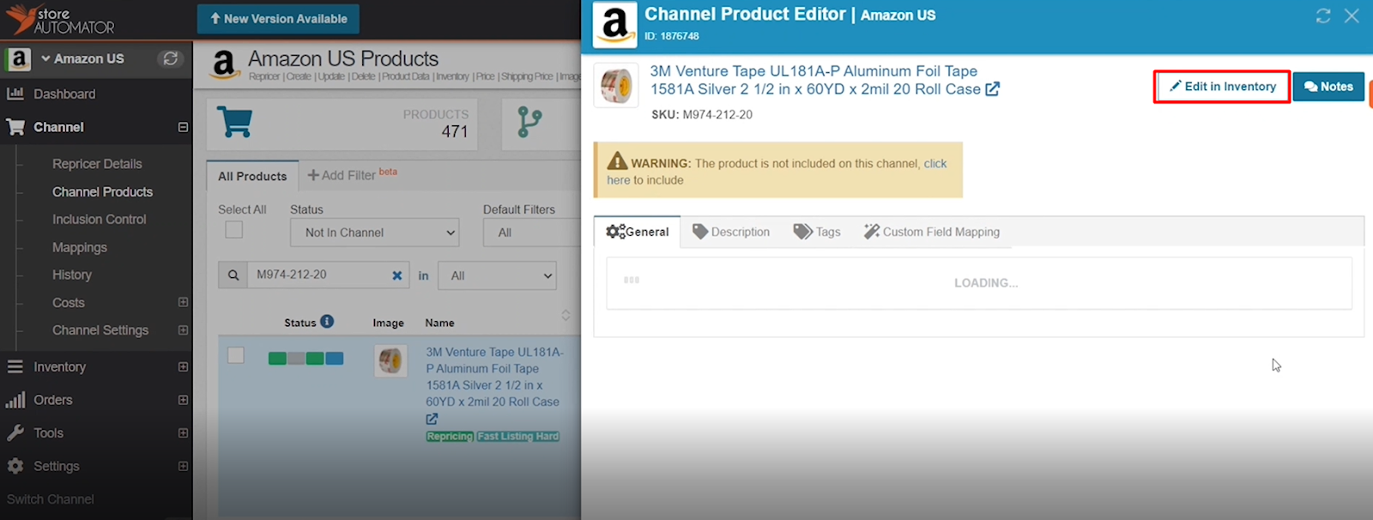This screenshot has width=1373, height=520.
Task: Click the blue shopping cart Products icon
Action: pyautogui.click(x=234, y=122)
